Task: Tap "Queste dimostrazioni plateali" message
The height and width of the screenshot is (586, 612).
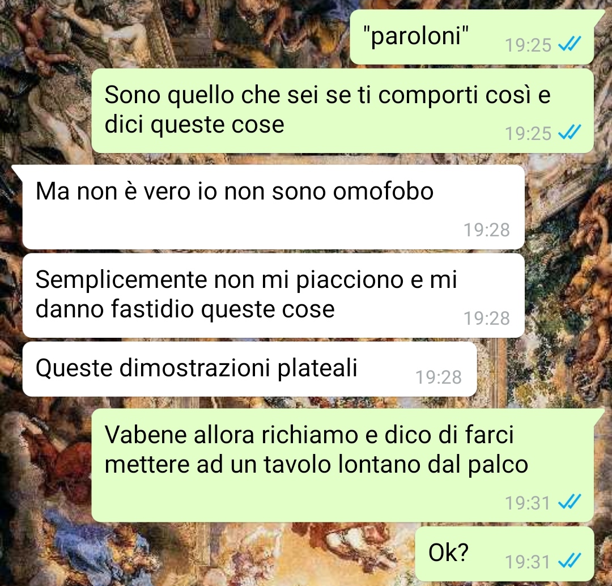Action: click(250, 369)
